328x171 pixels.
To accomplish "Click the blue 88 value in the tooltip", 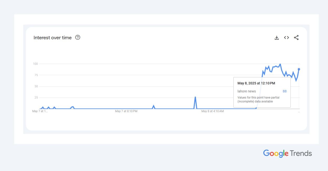I will pyautogui.click(x=284, y=91).
